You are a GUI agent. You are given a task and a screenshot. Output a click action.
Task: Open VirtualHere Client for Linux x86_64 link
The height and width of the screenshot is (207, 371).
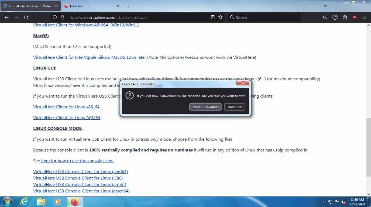66,107
